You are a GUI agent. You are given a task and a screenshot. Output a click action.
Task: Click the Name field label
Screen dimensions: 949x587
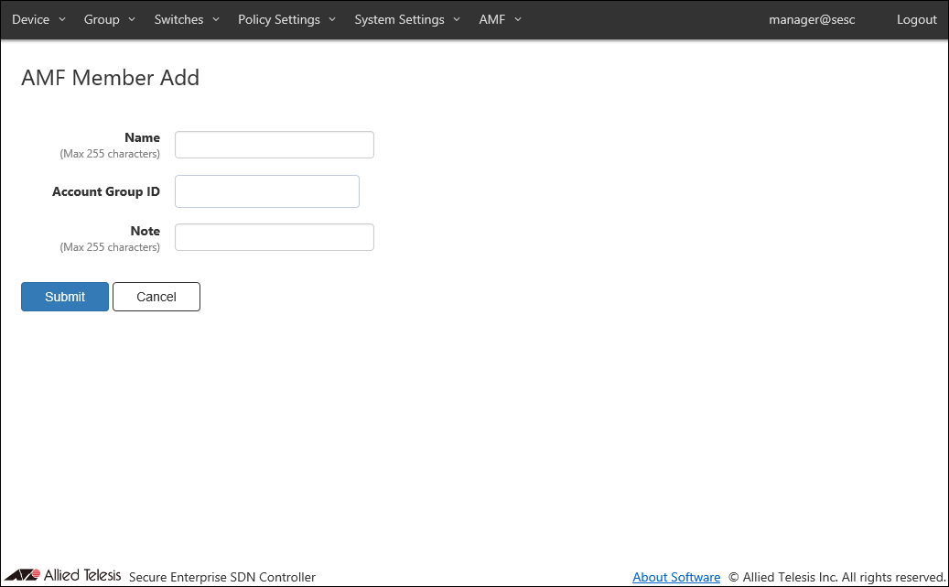(142, 137)
